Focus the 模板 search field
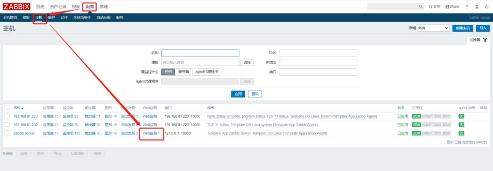 [x=200, y=62]
